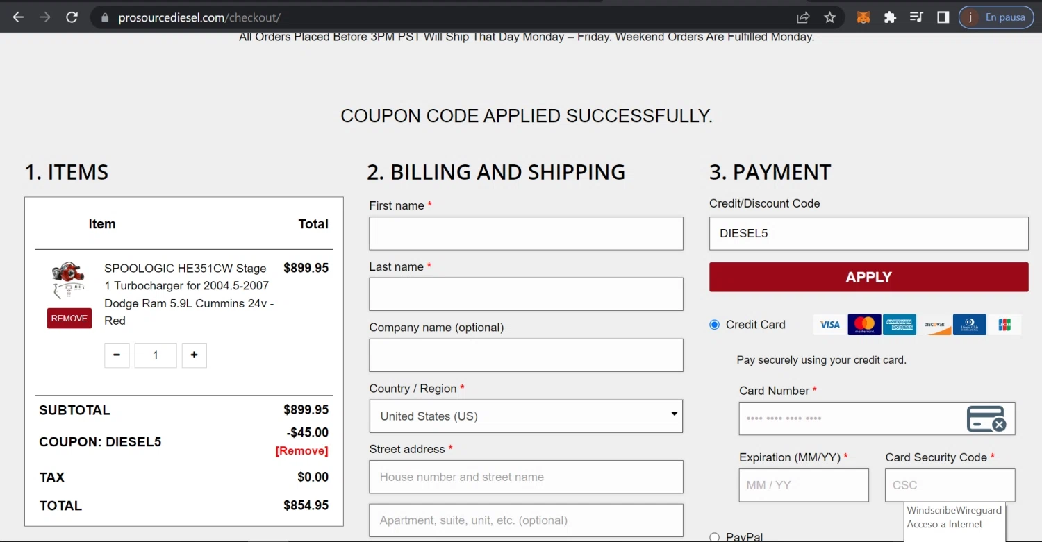This screenshot has width=1042, height=542.
Task: Click the Last name field
Action: [x=526, y=294]
